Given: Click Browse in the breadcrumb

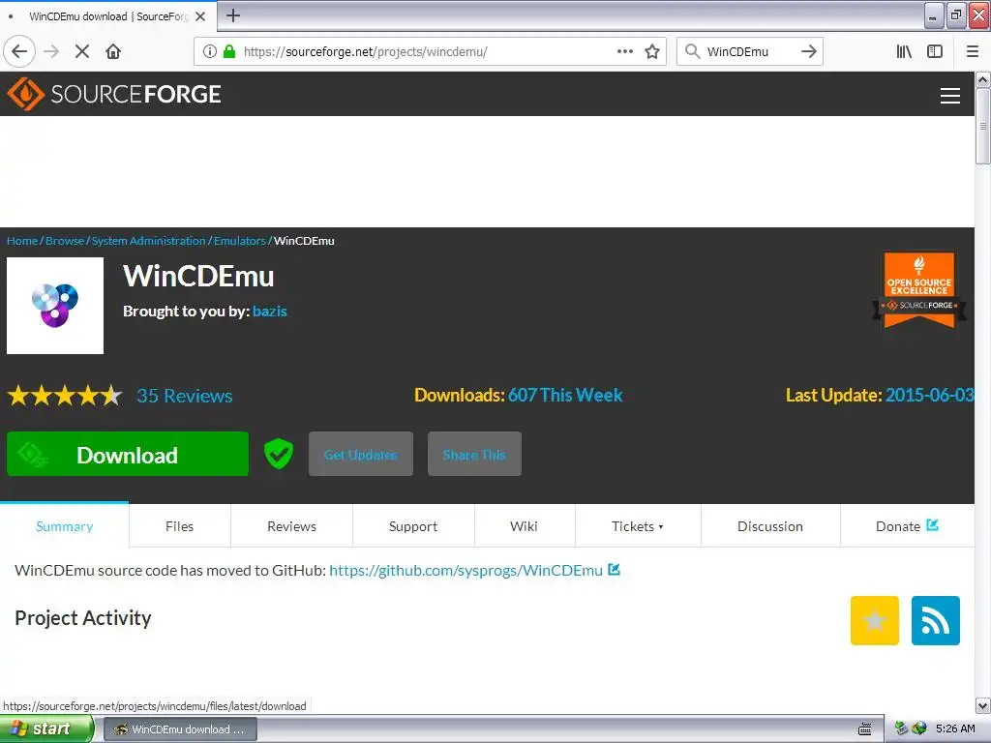Looking at the screenshot, I should coord(65,241).
